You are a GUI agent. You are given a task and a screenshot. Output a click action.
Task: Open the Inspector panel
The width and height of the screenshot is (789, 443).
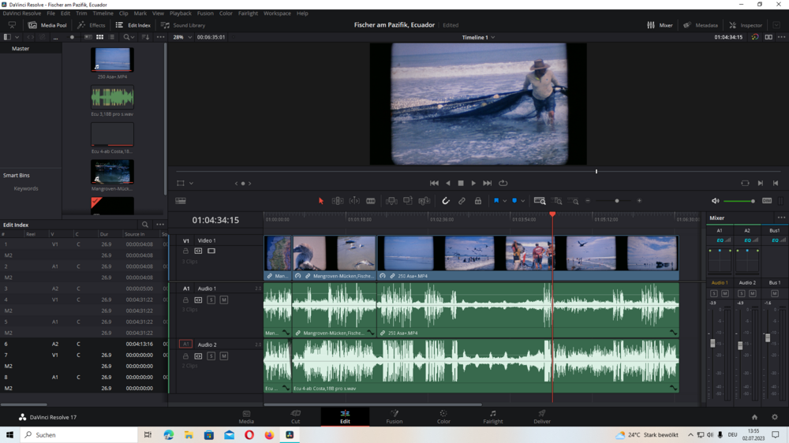(x=745, y=25)
